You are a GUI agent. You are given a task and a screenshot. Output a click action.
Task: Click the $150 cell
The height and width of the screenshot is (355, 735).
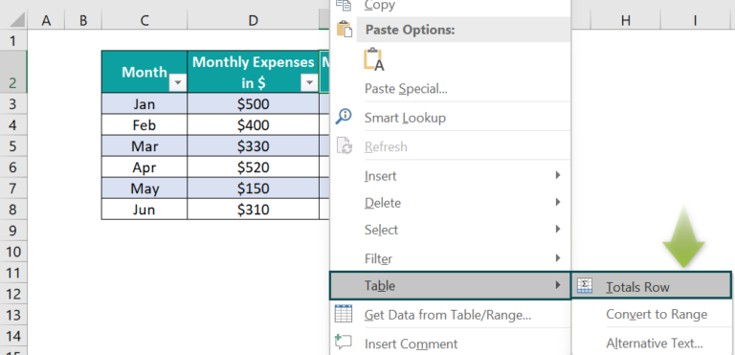point(253,189)
